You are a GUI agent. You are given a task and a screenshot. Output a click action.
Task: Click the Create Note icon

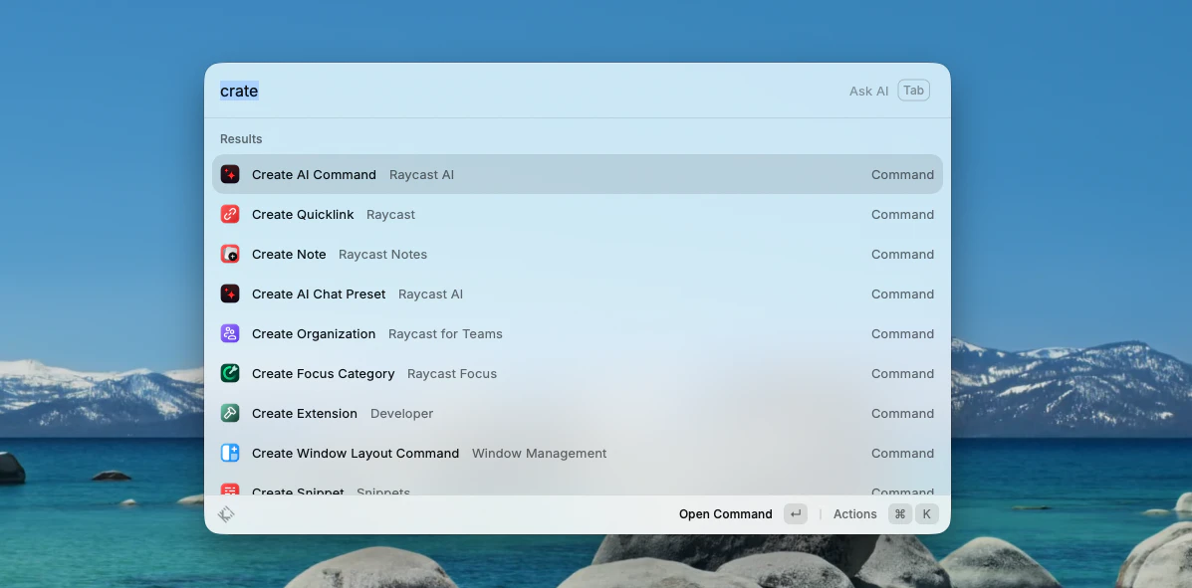coord(230,255)
